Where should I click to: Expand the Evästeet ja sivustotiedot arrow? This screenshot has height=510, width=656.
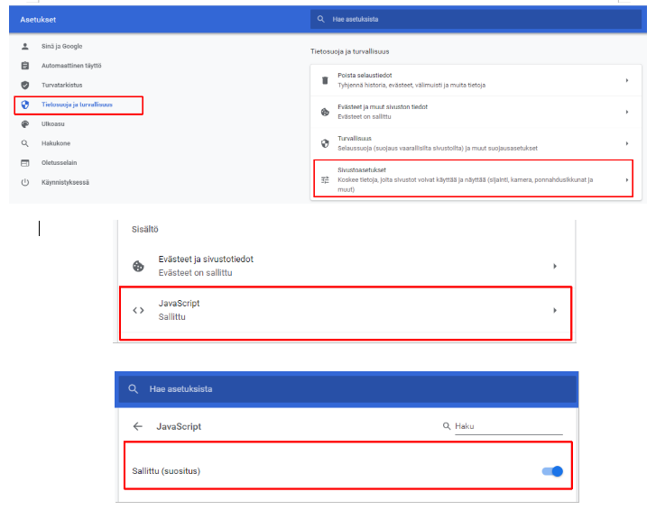[x=554, y=266]
